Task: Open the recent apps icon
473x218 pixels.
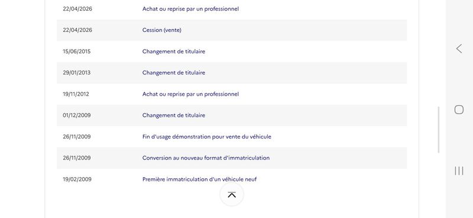Action: (x=459, y=171)
